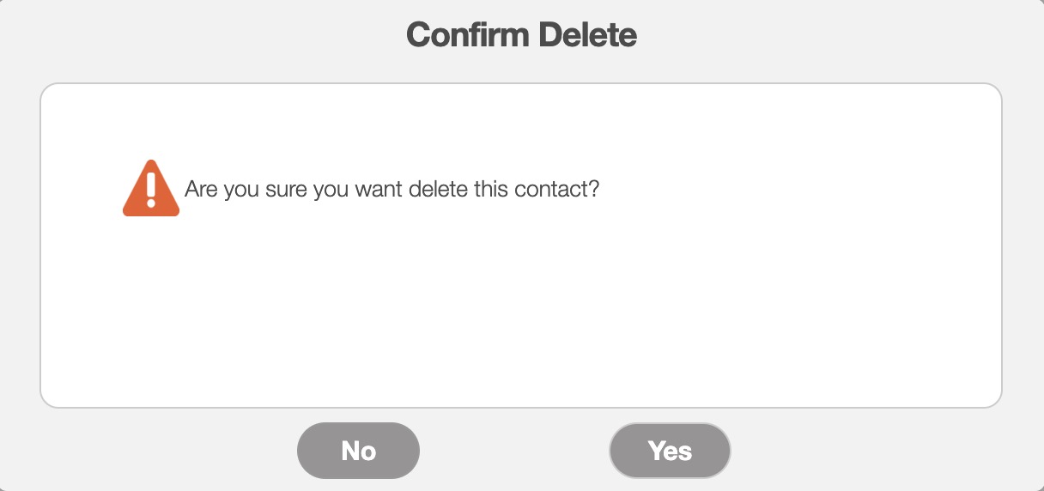
Task: Click the "Are you sure" message text
Action: [x=391, y=189]
